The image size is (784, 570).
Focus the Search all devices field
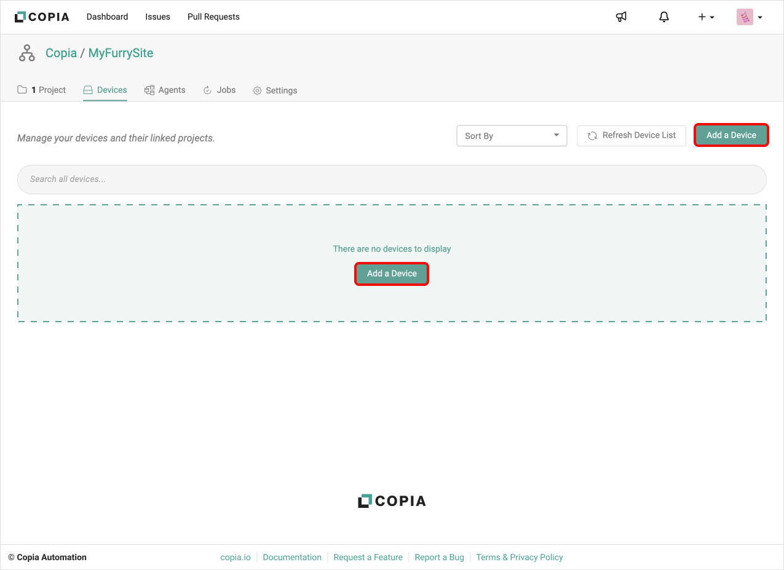(x=392, y=179)
